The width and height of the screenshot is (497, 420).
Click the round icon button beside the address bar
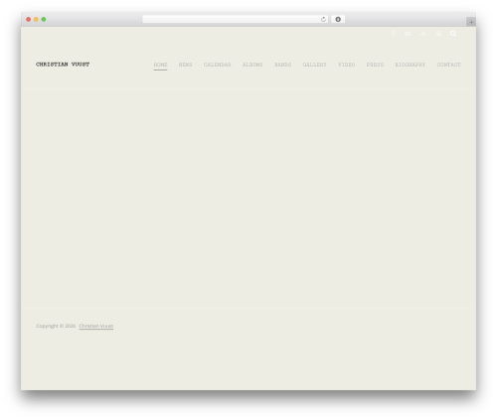338,20
